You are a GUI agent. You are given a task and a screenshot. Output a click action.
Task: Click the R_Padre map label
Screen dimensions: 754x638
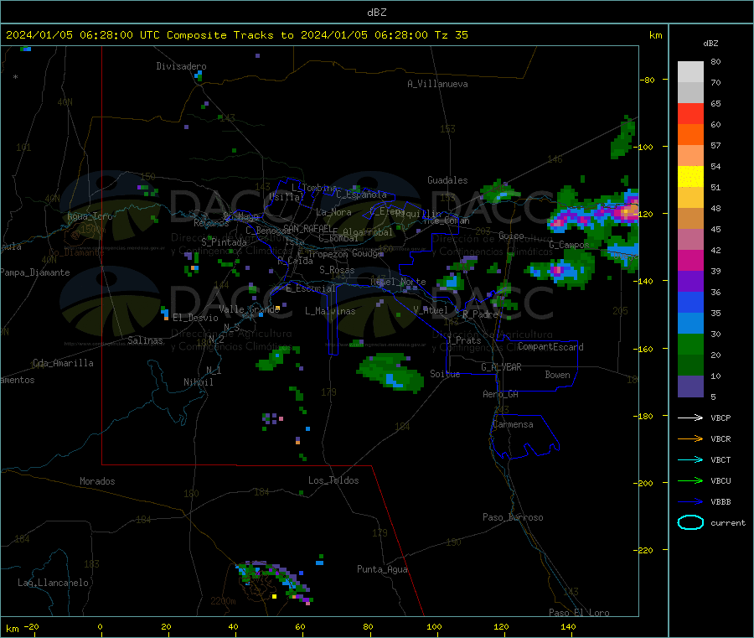click(x=480, y=314)
